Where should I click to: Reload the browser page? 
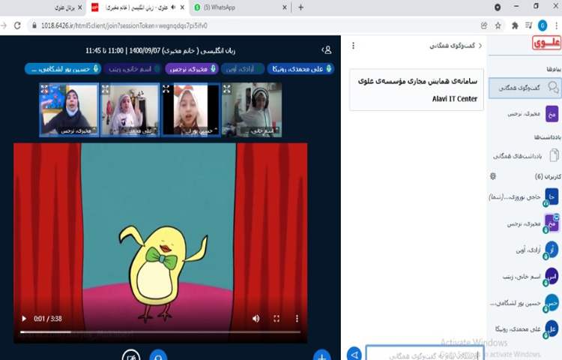(x=17, y=25)
